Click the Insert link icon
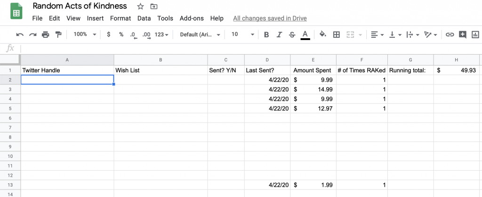This screenshot has height=197, width=482. [x=450, y=34]
